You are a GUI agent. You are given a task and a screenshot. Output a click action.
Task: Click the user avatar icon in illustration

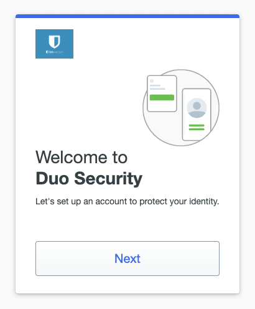197,108
